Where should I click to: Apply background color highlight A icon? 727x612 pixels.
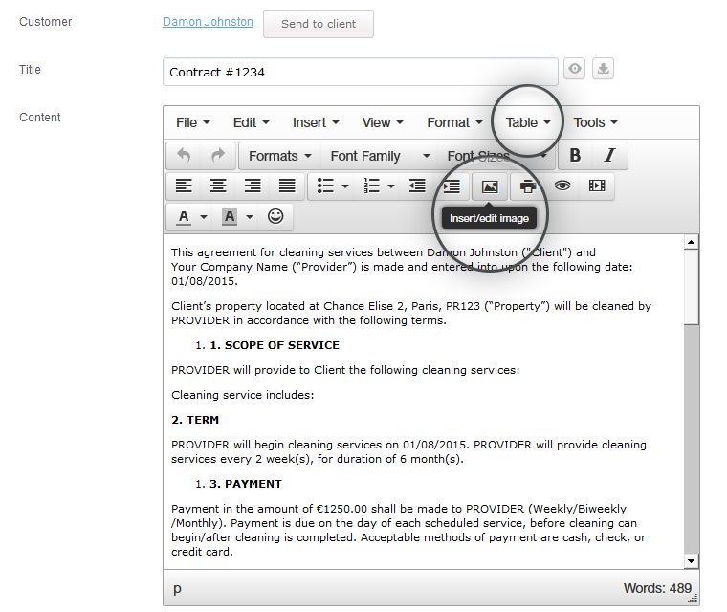pos(230,217)
